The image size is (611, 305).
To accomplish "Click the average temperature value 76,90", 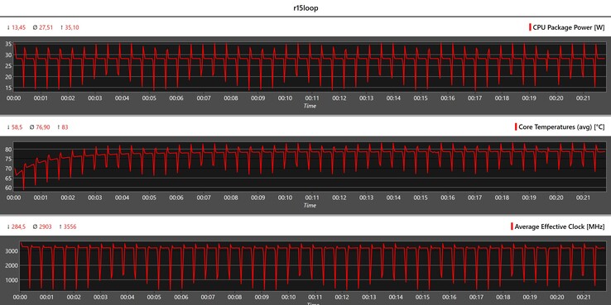I will (x=42, y=127).
